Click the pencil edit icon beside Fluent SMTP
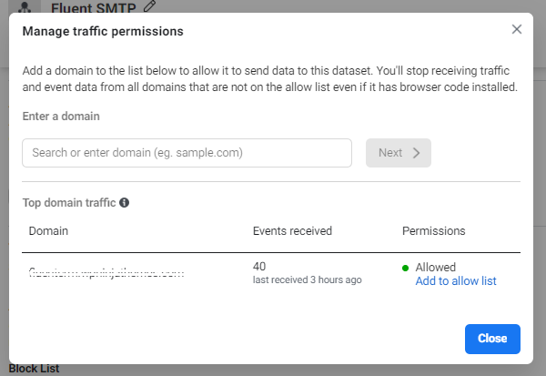Image resolution: width=546 pixels, height=376 pixels. coord(149,7)
